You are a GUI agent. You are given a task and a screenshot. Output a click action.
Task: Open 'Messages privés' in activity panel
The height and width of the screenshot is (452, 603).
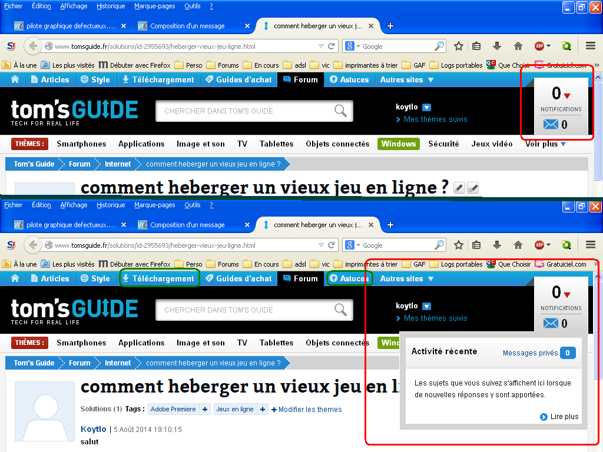[530, 353]
